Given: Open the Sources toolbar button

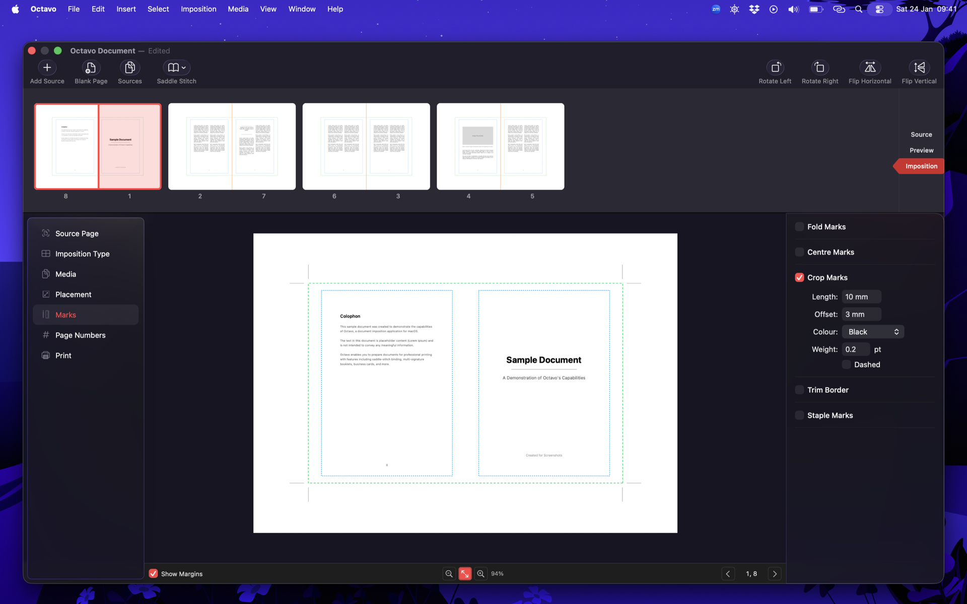Looking at the screenshot, I should click(129, 67).
